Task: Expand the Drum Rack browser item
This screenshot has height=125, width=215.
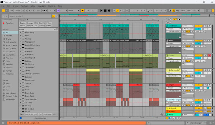Action: click(20, 96)
